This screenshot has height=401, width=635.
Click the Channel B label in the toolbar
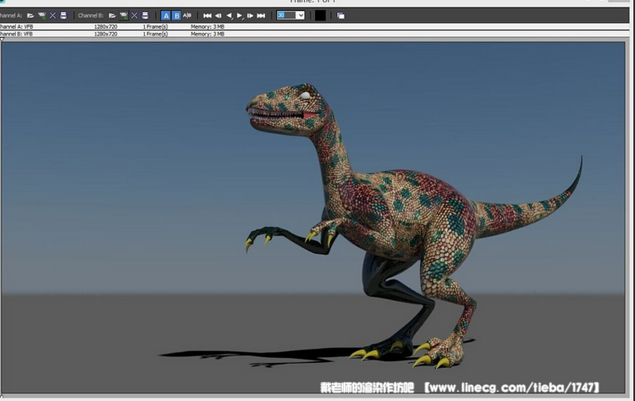[x=91, y=16]
